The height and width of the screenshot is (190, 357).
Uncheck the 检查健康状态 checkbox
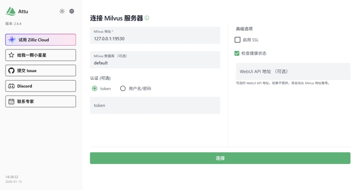(237, 53)
